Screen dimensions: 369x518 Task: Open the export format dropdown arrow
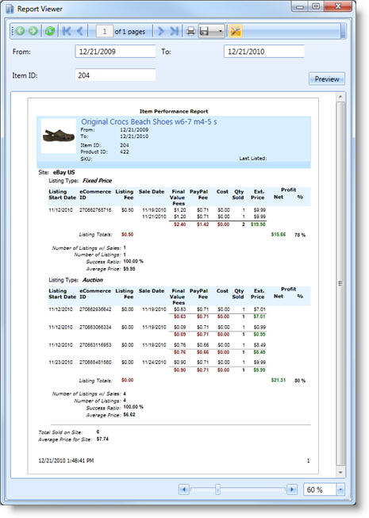coord(221,32)
